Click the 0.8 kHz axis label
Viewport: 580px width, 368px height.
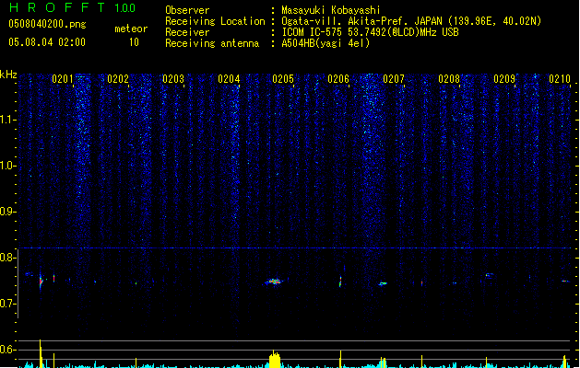[x=7, y=258]
